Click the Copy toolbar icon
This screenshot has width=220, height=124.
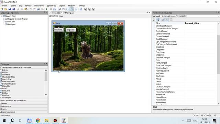pos(22,9)
